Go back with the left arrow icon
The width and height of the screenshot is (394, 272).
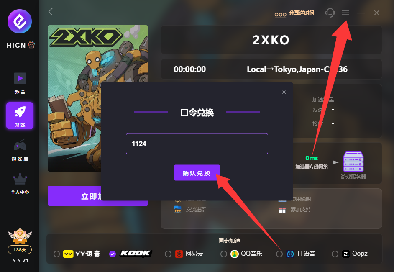[x=51, y=12]
